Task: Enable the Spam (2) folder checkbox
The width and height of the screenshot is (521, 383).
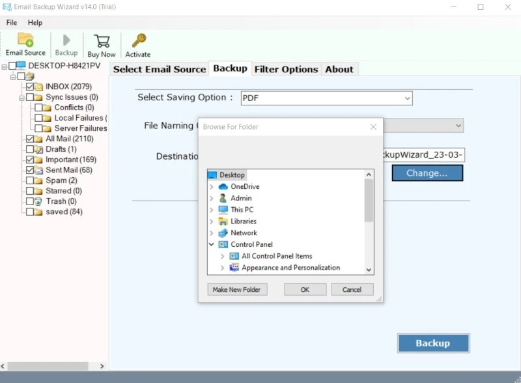Action: [30, 180]
